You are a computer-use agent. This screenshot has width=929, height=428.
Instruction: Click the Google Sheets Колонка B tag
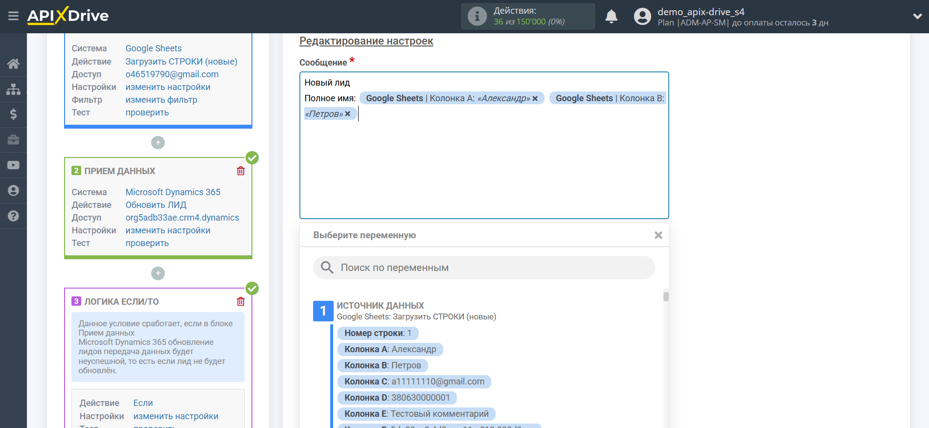[608, 98]
